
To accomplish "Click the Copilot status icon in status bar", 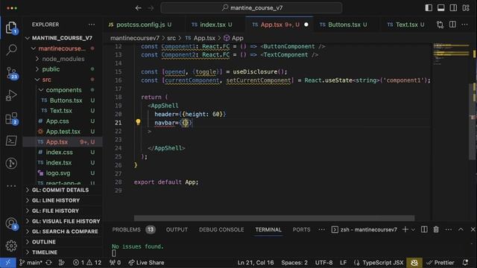I will coord(414,263).
